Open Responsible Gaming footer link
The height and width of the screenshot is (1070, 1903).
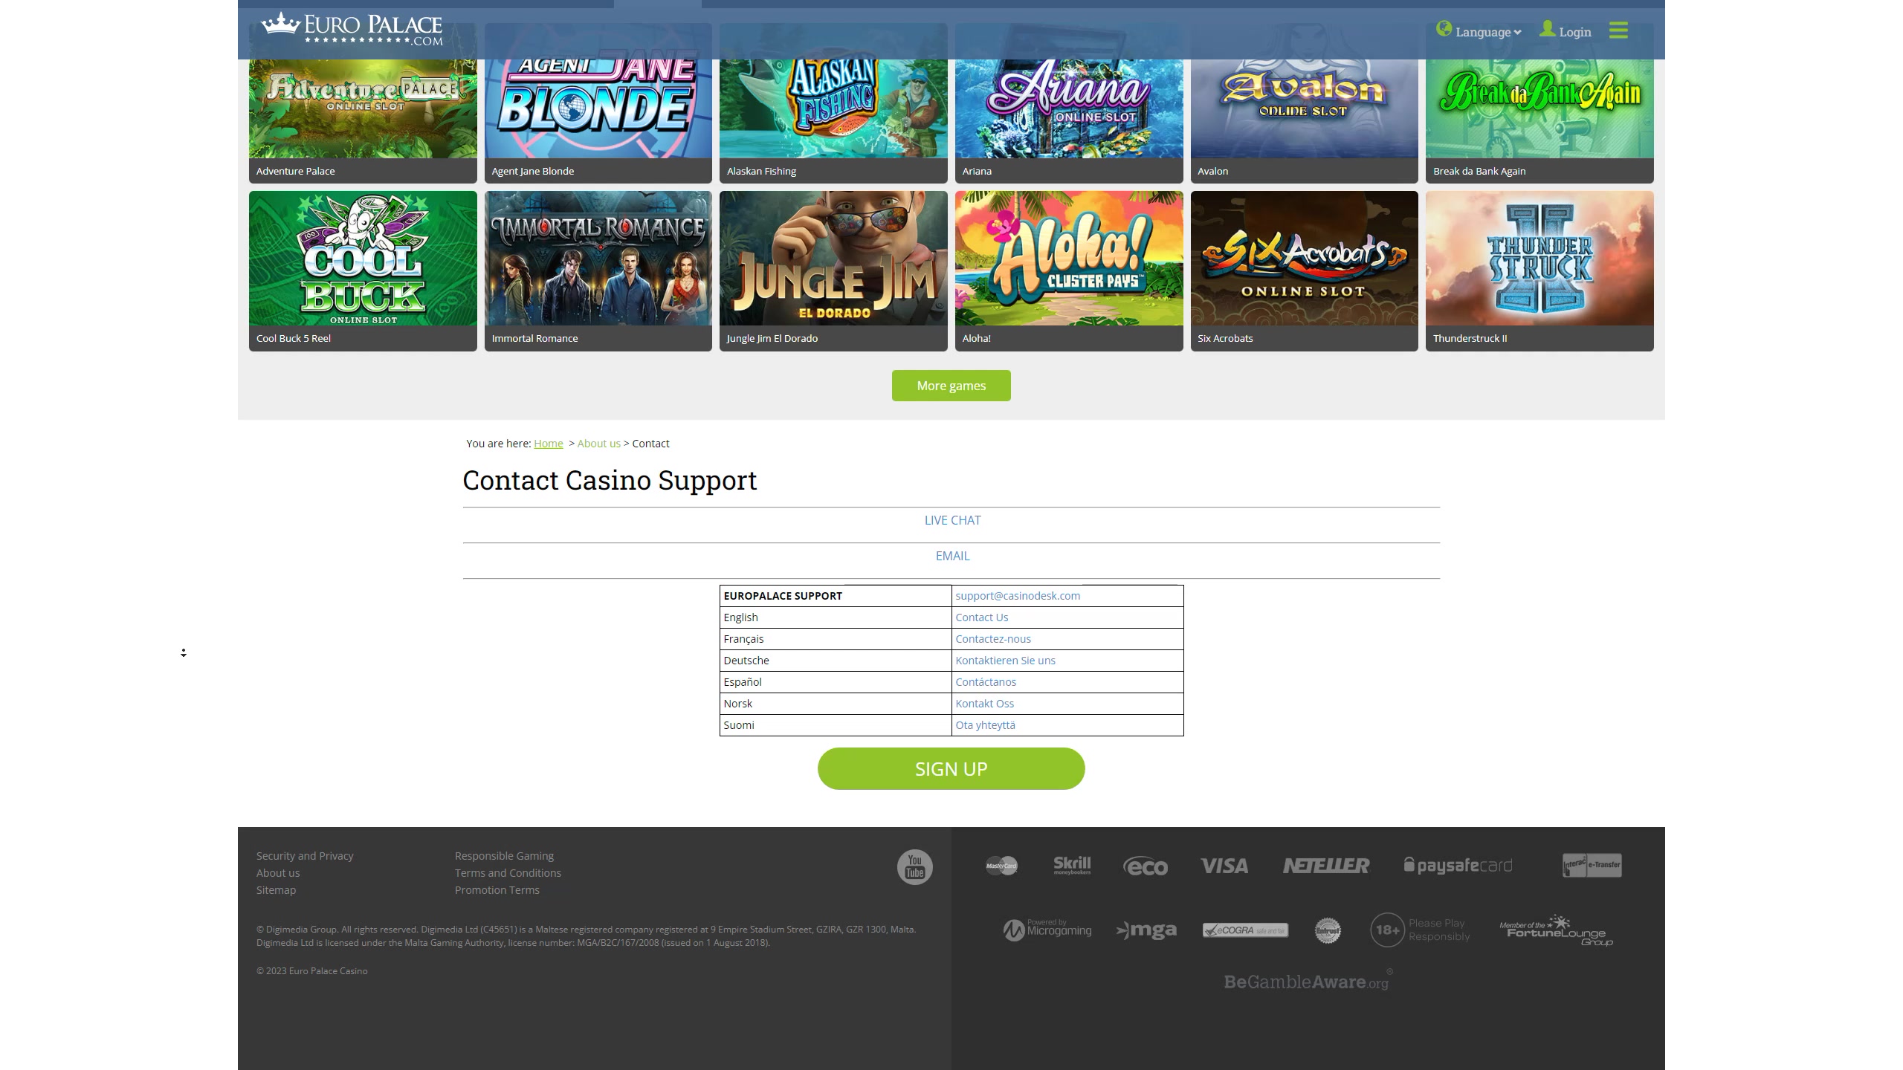click(504, 856)
